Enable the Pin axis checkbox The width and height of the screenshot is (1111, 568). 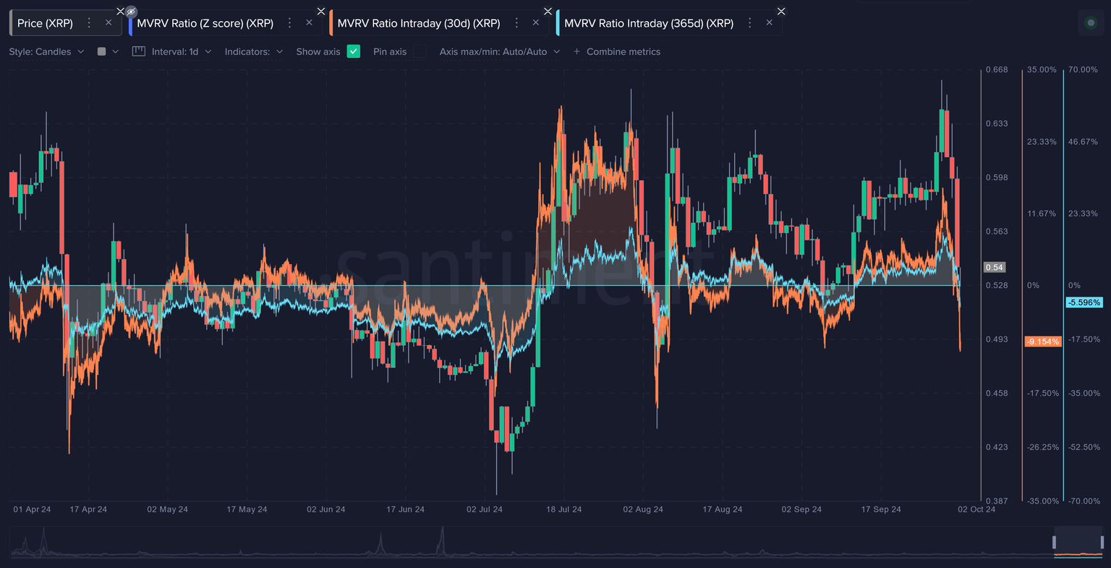point(420,51)
